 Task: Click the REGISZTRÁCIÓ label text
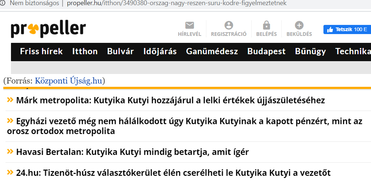(x=229, y=34)
